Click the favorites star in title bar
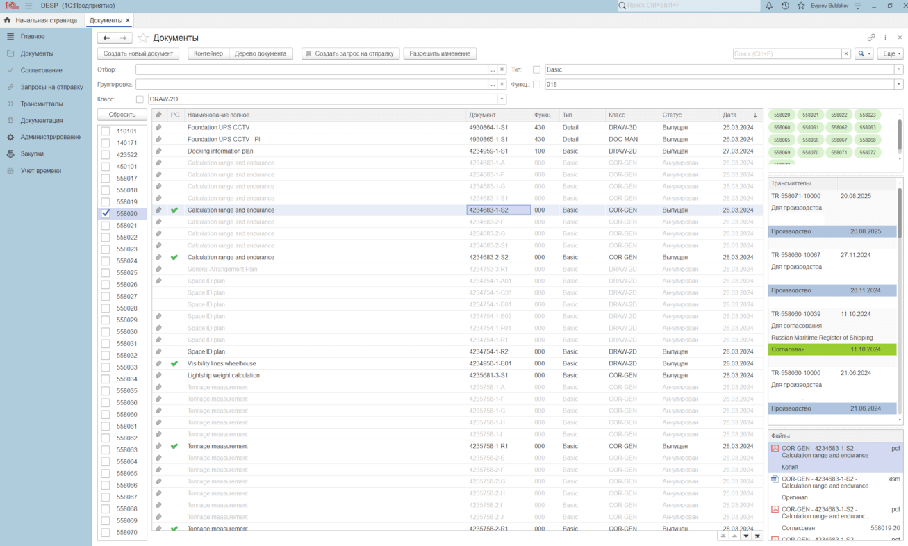This screenshot has height=546, width=908. click(x=801, y=6)
